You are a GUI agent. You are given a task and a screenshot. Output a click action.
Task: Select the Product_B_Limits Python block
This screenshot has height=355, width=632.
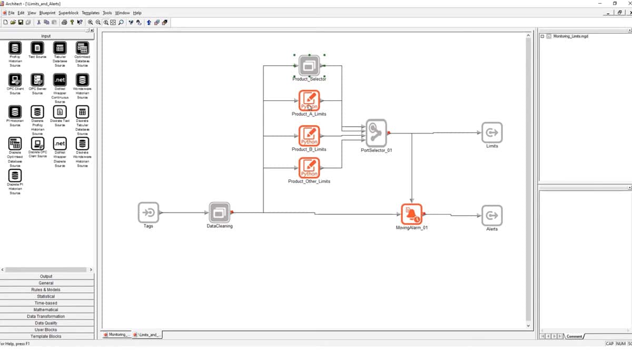[309, 136]
